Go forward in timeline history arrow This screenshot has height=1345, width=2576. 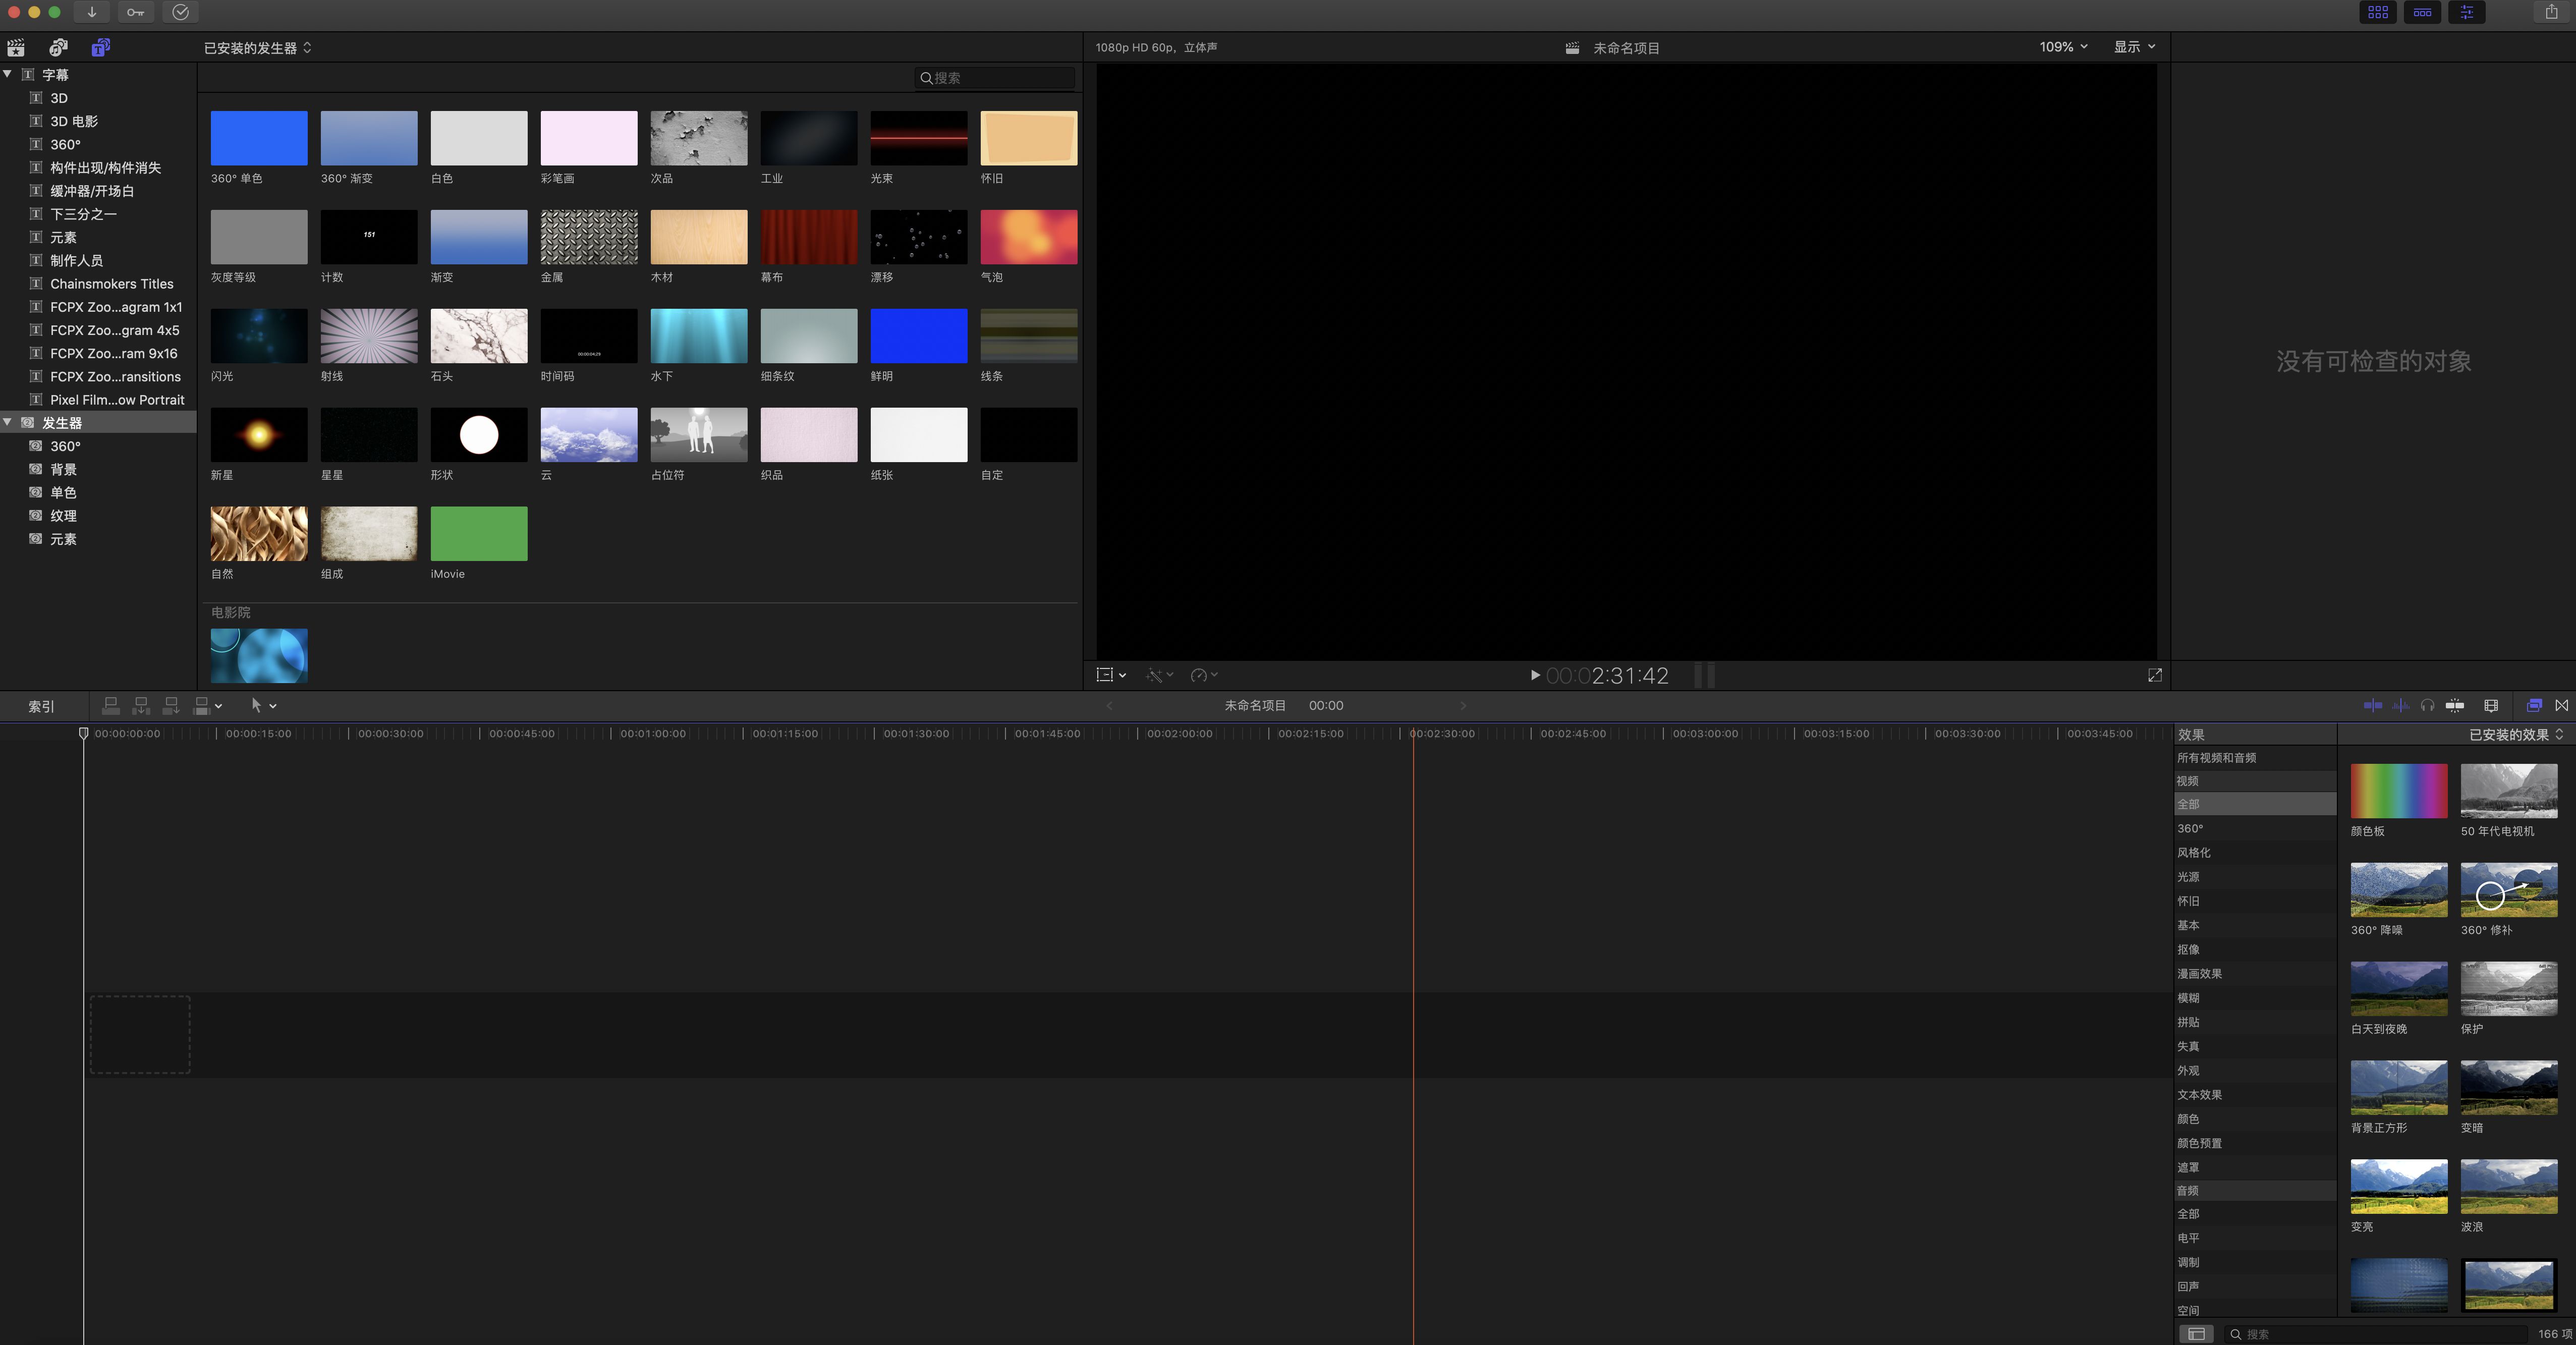[1463, 706]
